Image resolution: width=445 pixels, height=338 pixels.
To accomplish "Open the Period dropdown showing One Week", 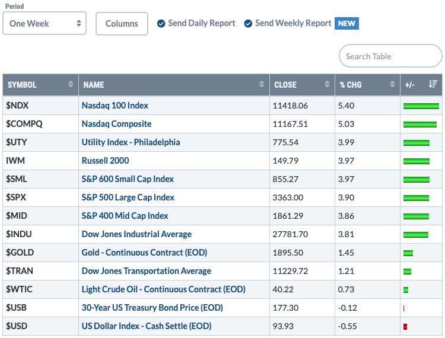I will (x=44, y=23).
